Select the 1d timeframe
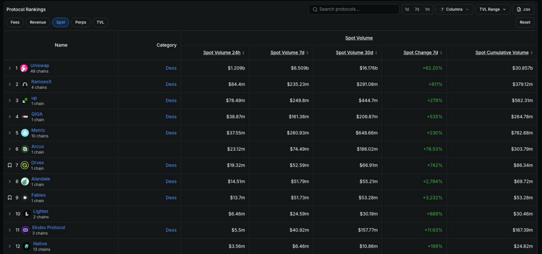This screenshot has height=254, width=542. pos(407,9)
